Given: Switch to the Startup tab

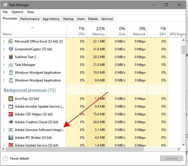Looking at the screenshot, I should click(68, 19).
